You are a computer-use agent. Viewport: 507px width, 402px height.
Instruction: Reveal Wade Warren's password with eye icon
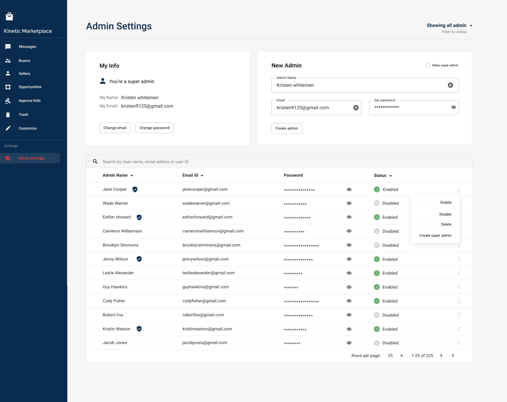tap(349, 203)
